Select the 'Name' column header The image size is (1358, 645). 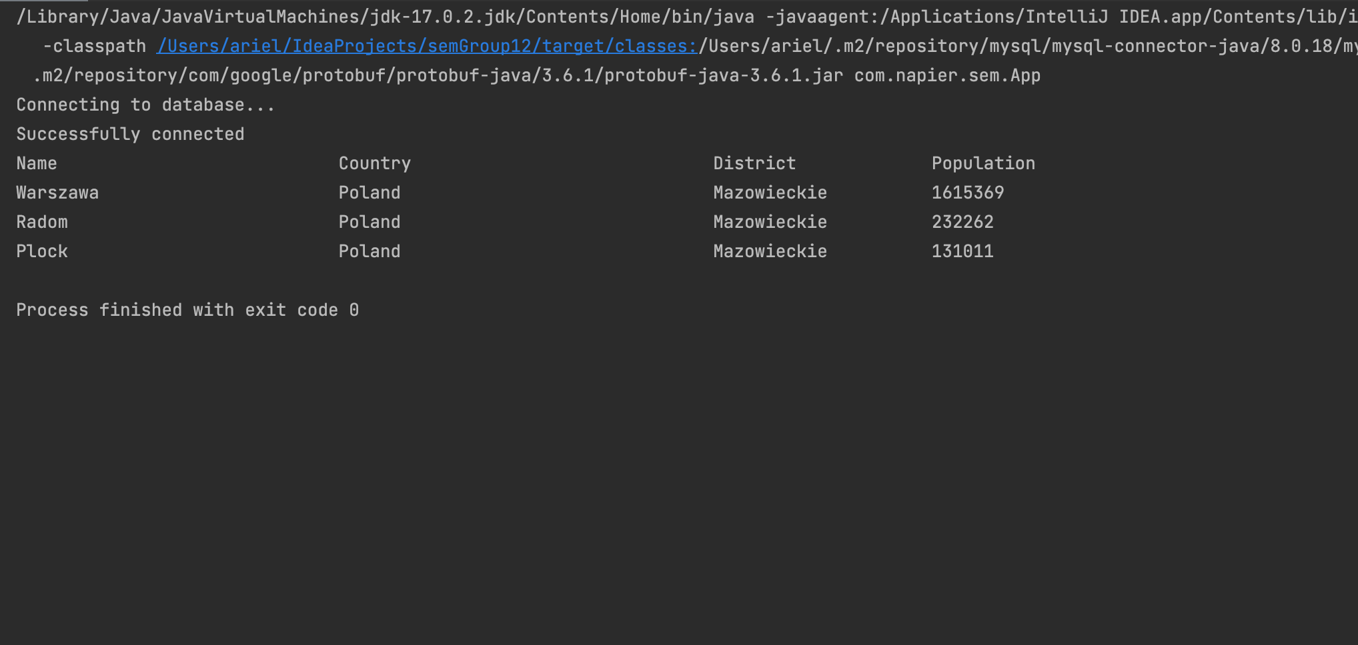point(37,163)
